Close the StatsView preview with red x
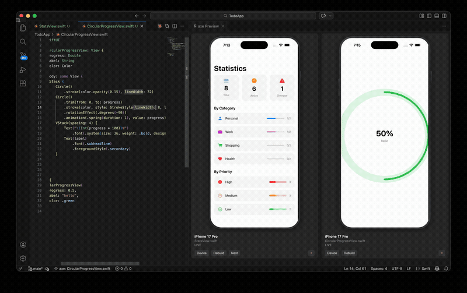Viewport: 467px width, 293px height. tap(311, 253)
